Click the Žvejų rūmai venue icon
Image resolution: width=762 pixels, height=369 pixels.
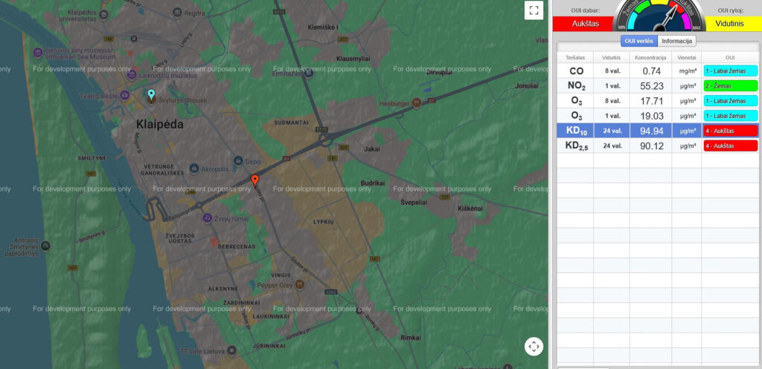[207, 218]
